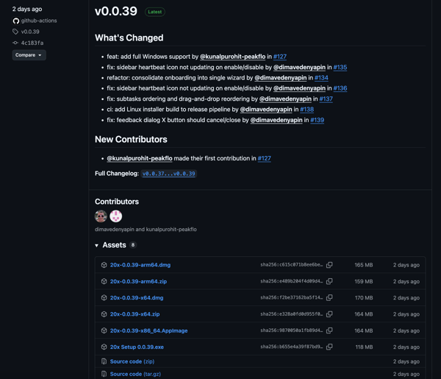
Task: Copy SHA256 hash for x86_64.AppImage asset
Action: [329, 330]
